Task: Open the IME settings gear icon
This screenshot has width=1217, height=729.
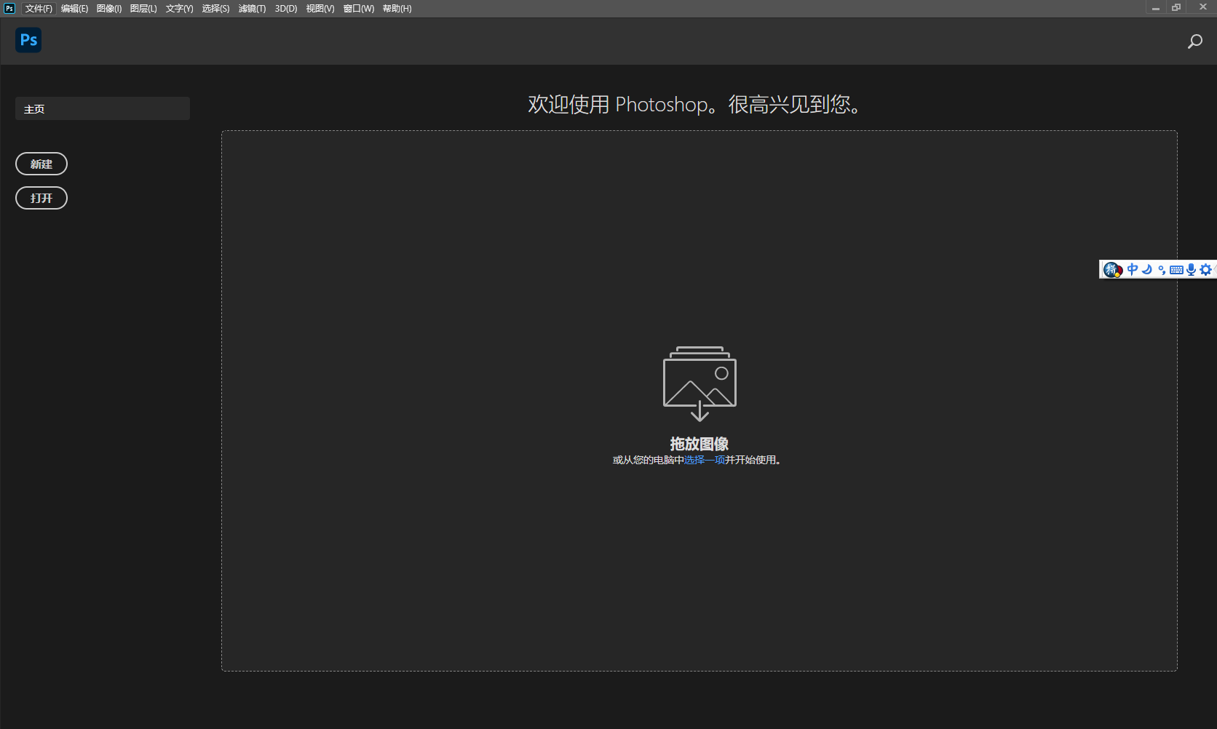Action: 1206,269
